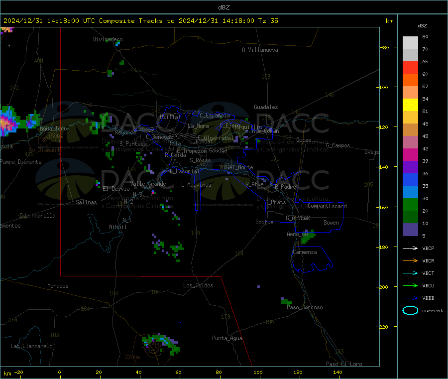
Task: Click the 'Cda_Amarilla' map label
Action: point(37,216)
